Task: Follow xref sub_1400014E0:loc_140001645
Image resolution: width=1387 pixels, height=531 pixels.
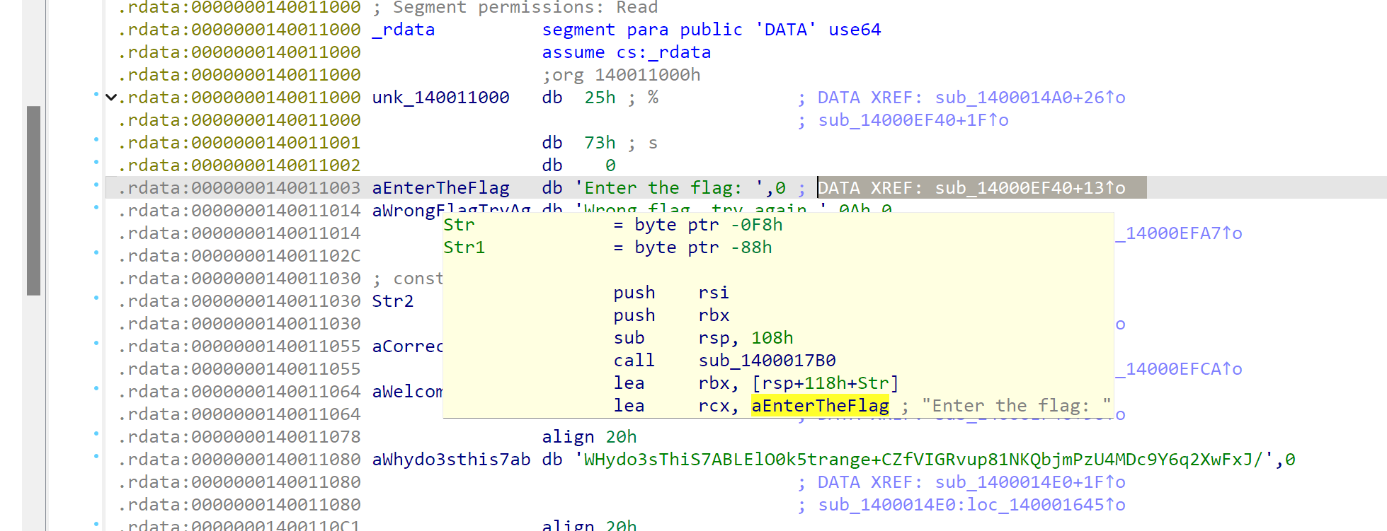Action: pos(971,505)
